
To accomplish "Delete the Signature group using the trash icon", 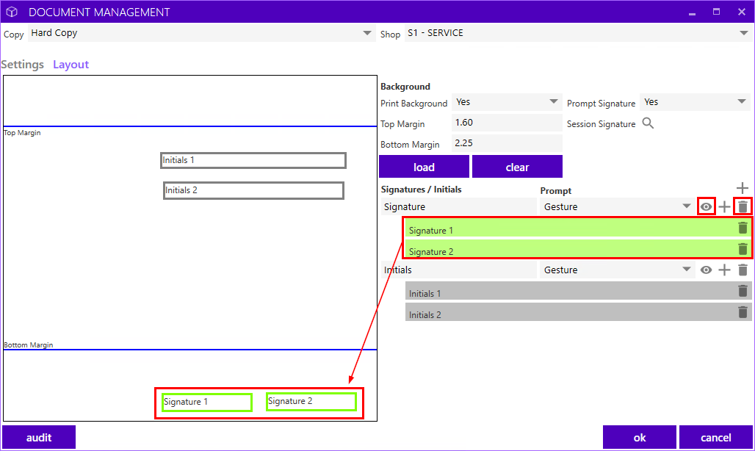I will [743, 207].
